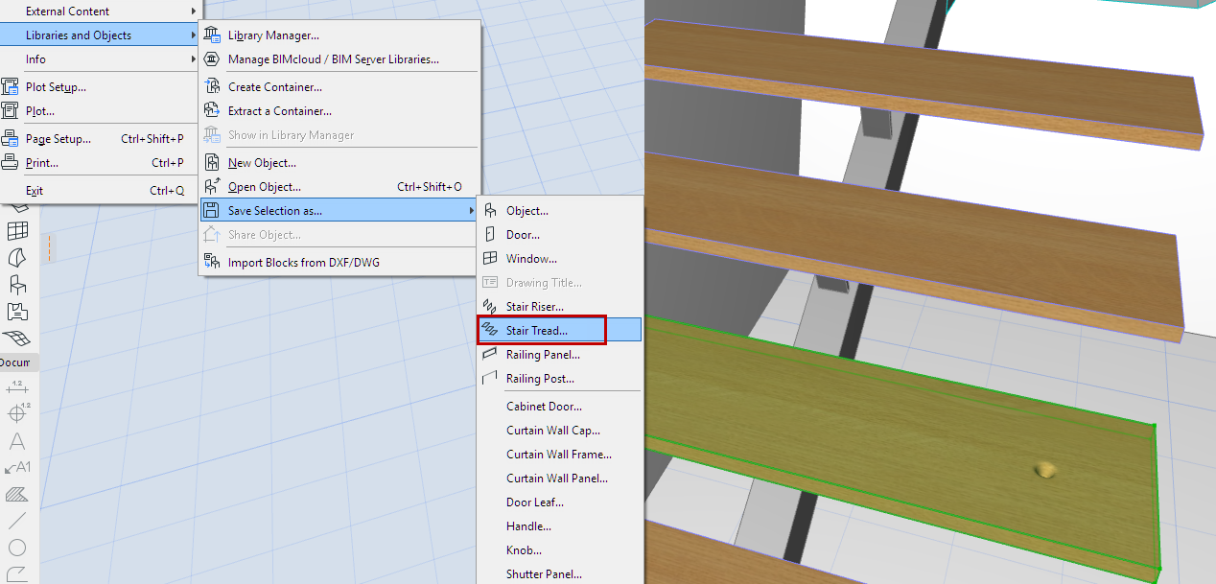Select the Zone tool in toolbox
This screenshot has width=1216, height=584.
(17, 312)
